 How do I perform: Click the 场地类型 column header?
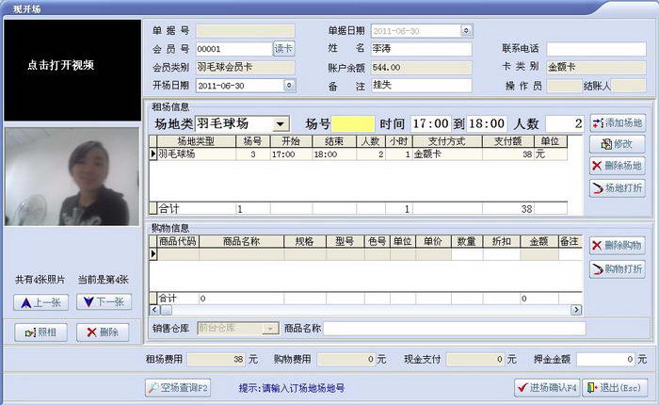[196, 141]
